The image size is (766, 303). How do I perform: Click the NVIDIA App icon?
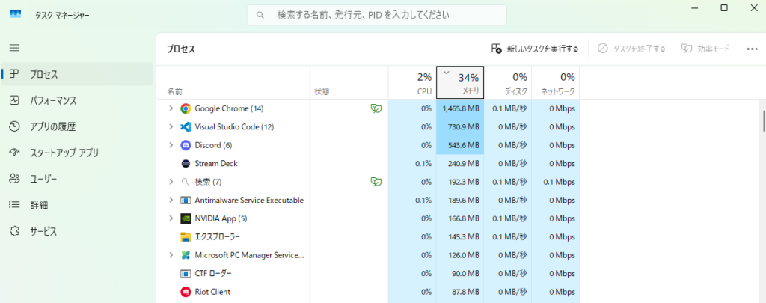[x=186, y=218]
